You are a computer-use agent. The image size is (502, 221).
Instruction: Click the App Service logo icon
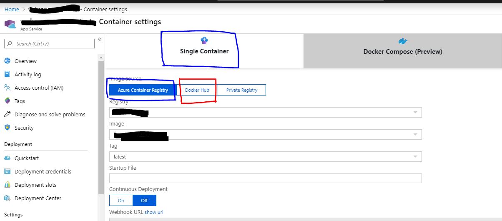coord(10,23)
